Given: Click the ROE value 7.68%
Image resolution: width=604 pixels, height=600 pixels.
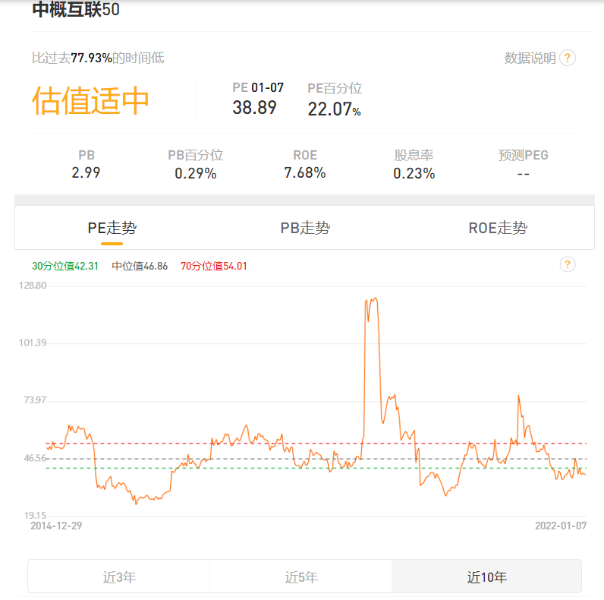Looking at the screenshot, I should (x=305, y=172).
